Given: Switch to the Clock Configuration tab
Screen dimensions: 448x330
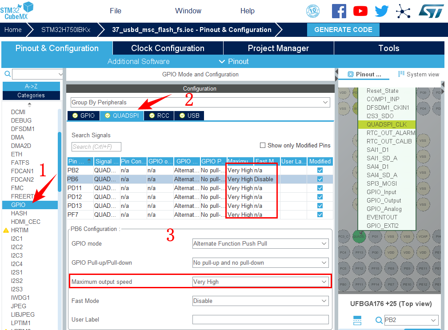Looking at the screenshot, I should click(x=168, y=48).
